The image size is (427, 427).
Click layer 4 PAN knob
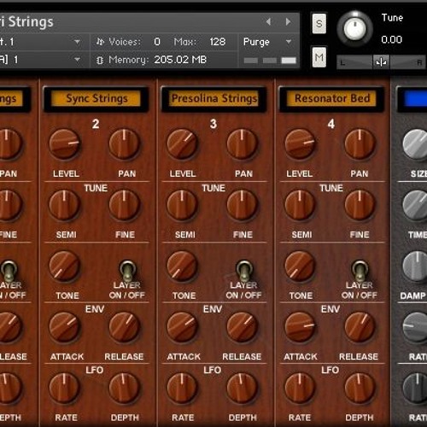[360, 143]
